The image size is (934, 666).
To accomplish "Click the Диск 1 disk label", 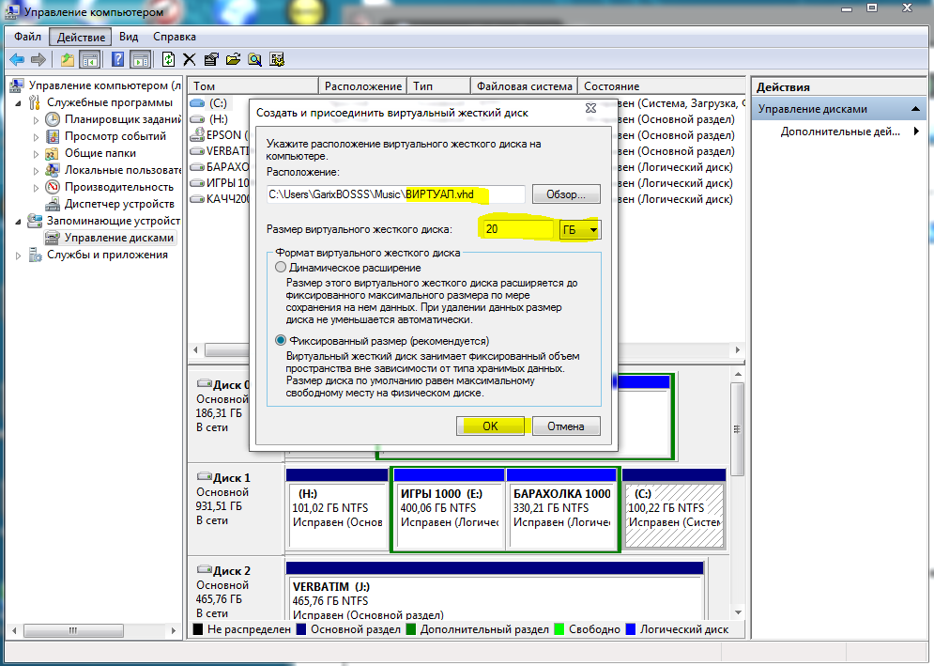I will click(232, 478).
